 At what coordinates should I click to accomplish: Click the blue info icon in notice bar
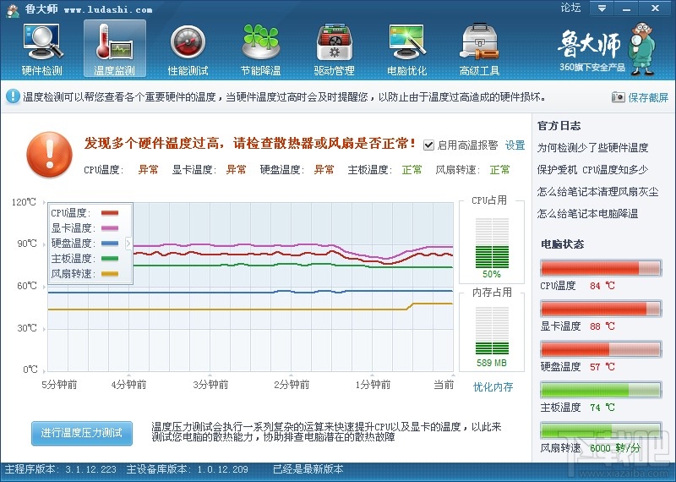(x=13, y=96)
